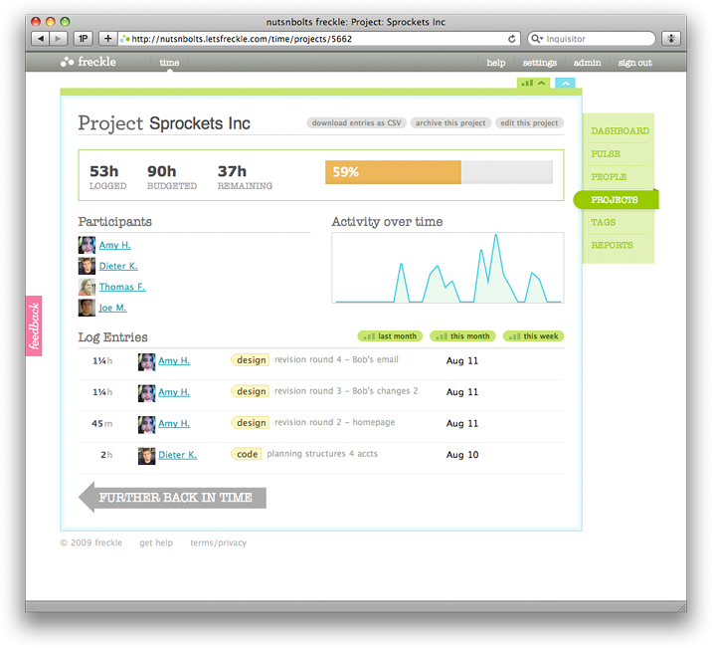Click the browser back arrow button
The image size is (712, 648).
tap(41, 39)
